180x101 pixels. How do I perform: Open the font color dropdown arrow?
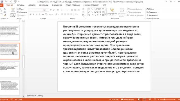click(x=58, y=14)
